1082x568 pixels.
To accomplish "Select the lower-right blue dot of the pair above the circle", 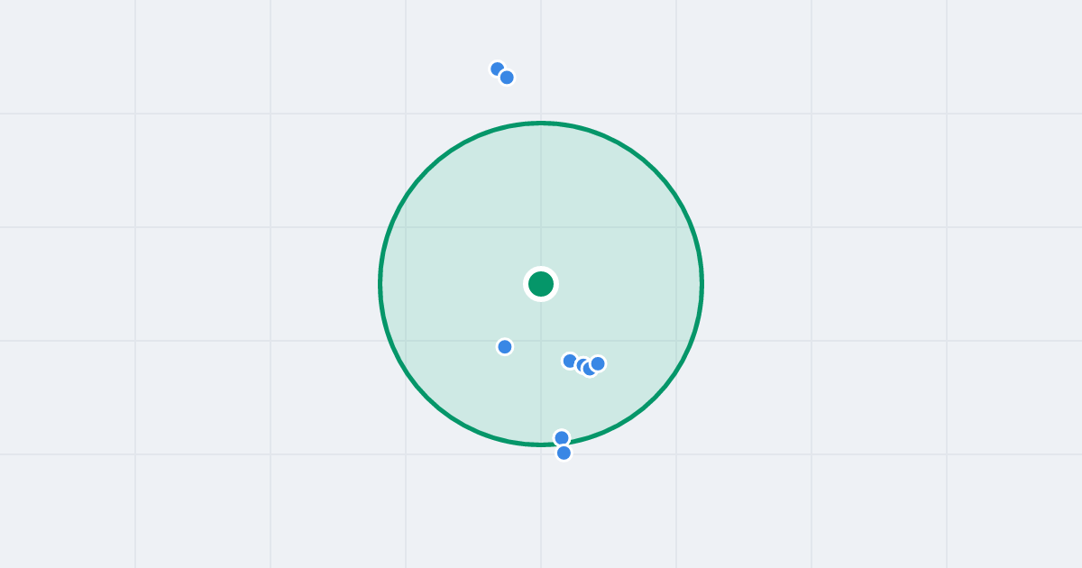I will coord(507,78).
